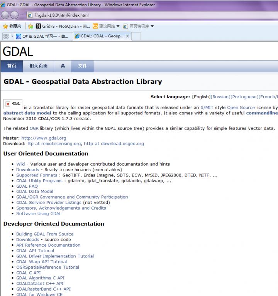This screenshot has height=296, width=278.
Task: Open the Open Source link
Action: [241, 108]
